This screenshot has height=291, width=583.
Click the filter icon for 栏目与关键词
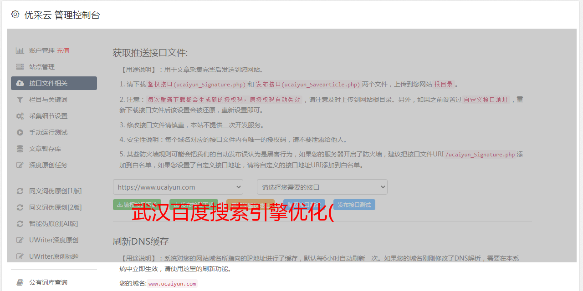pyautogui.click(x=20, y=100)
